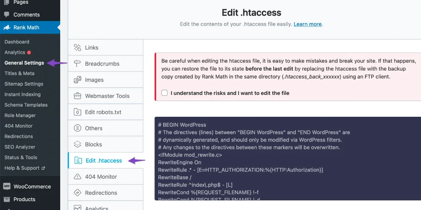Open the Links settings tab
The width and height of the screenshot is (421, 210).
(x=106, y=48)
